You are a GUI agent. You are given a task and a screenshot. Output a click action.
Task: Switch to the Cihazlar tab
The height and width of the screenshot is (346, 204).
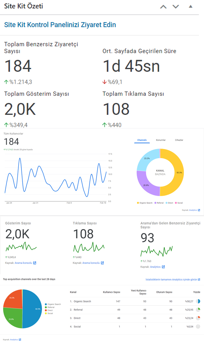(x=179, y=140)
